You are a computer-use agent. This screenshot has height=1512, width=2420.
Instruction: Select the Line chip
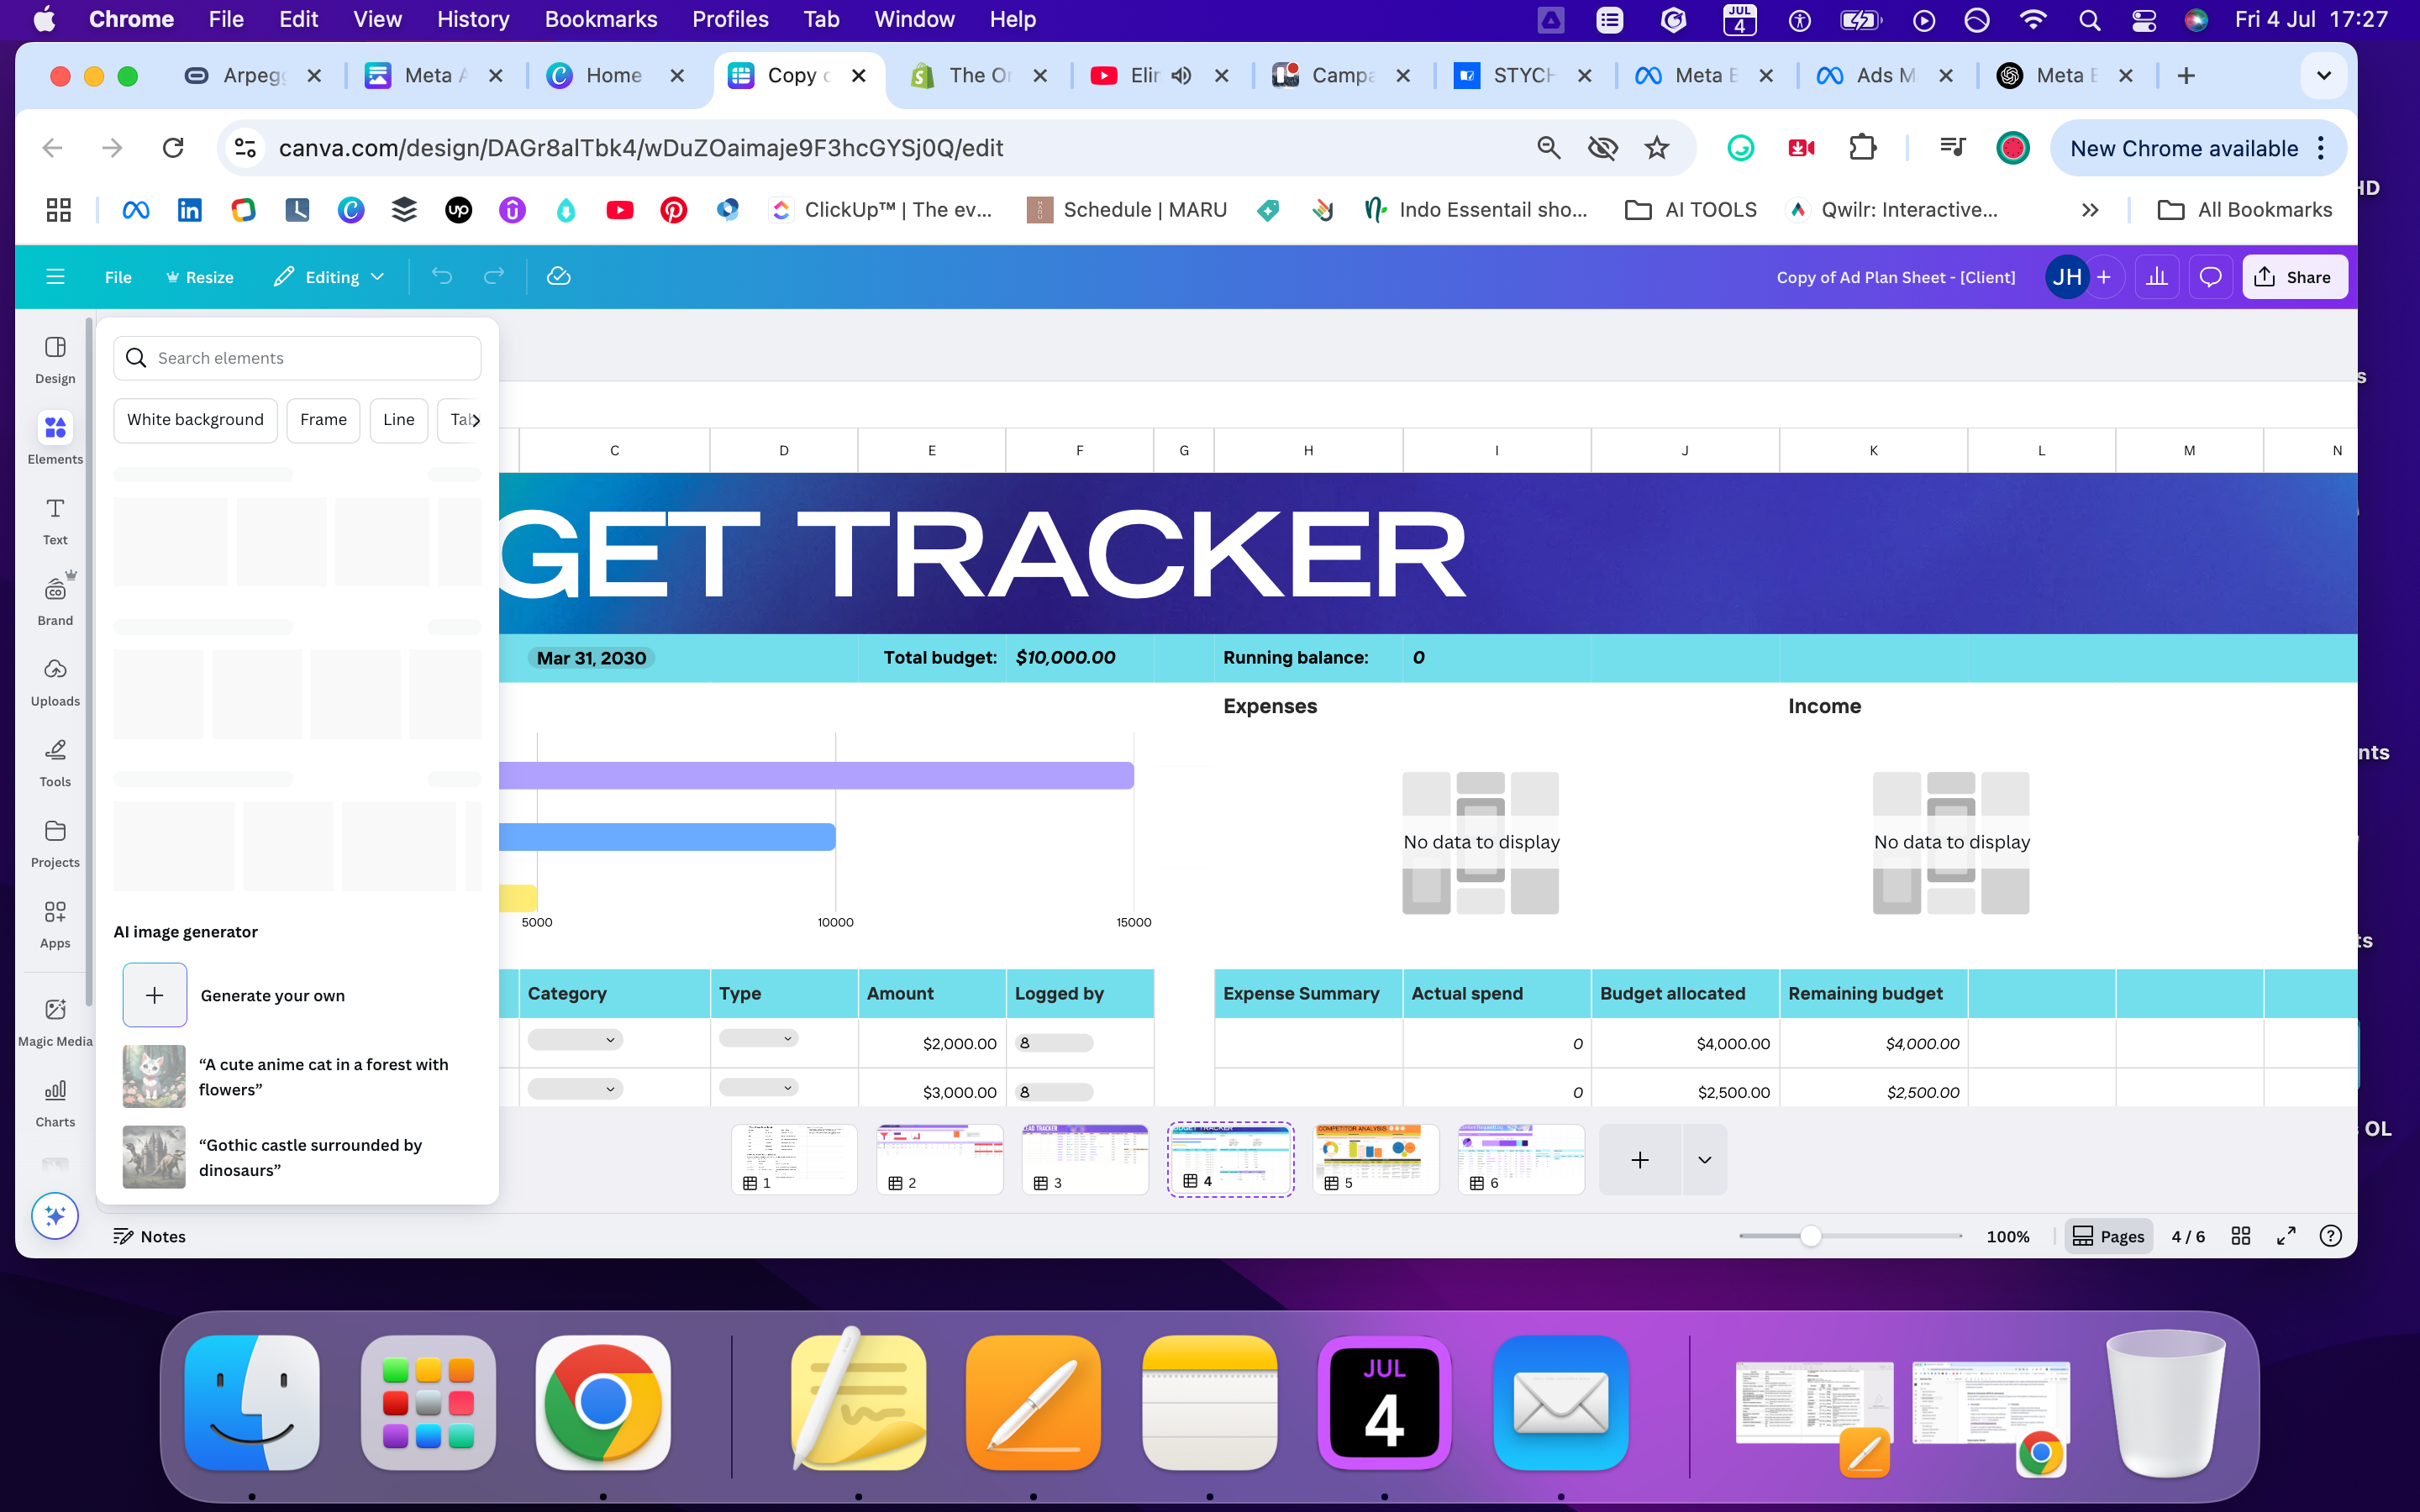398,420
